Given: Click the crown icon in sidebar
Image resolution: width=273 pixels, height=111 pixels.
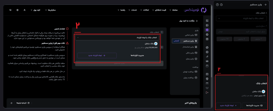Looking at the screenshot, I should pos(207,61).
